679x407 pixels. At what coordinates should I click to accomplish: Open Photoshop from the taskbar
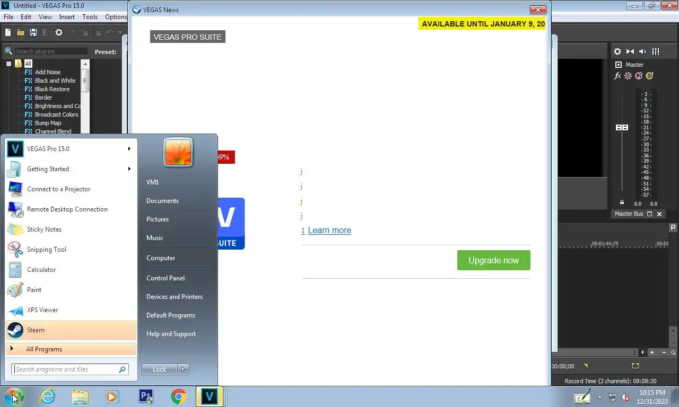145,396
